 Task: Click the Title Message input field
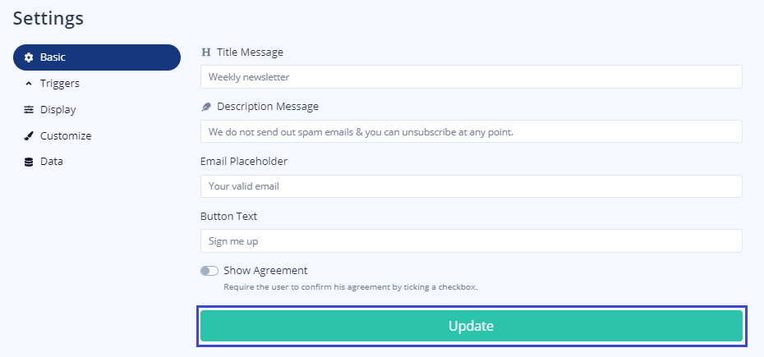coord(471,77)
